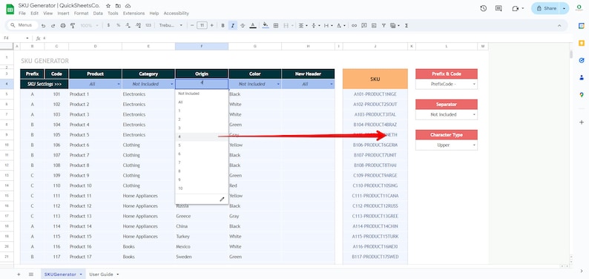The height and width of the screenshot is (279, 589).
Task: Open the Insert menu
Action: pyautogui.click(x=63, y=13)
